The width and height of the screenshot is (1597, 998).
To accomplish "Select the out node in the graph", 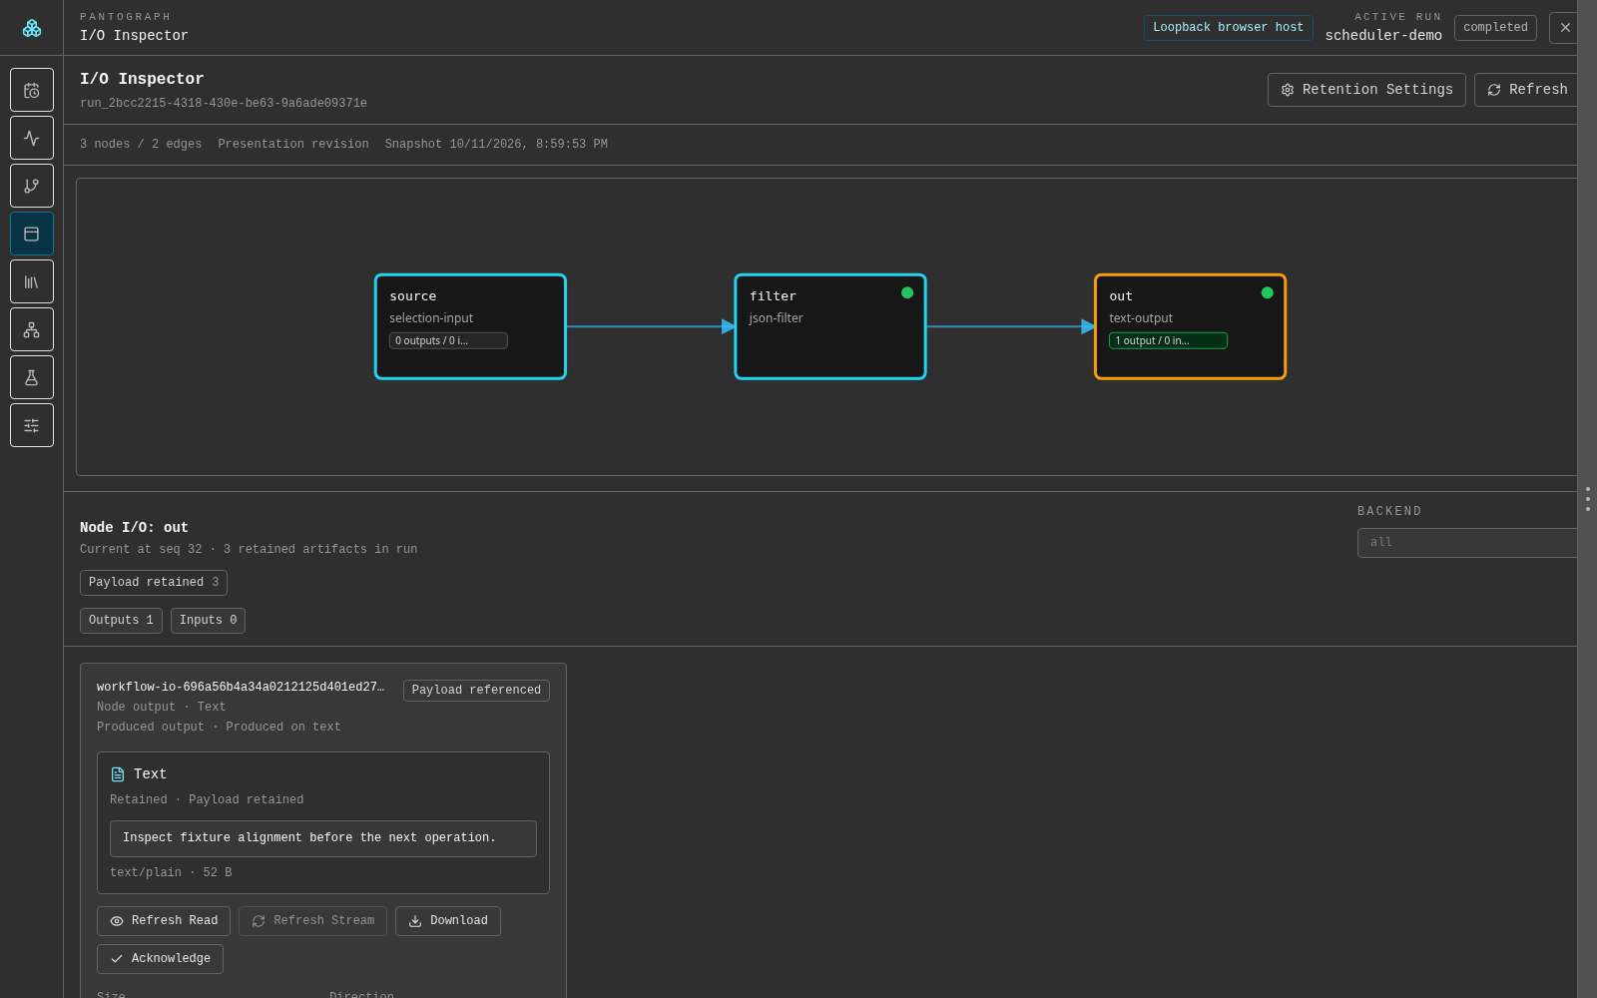I will point(1190,326).
